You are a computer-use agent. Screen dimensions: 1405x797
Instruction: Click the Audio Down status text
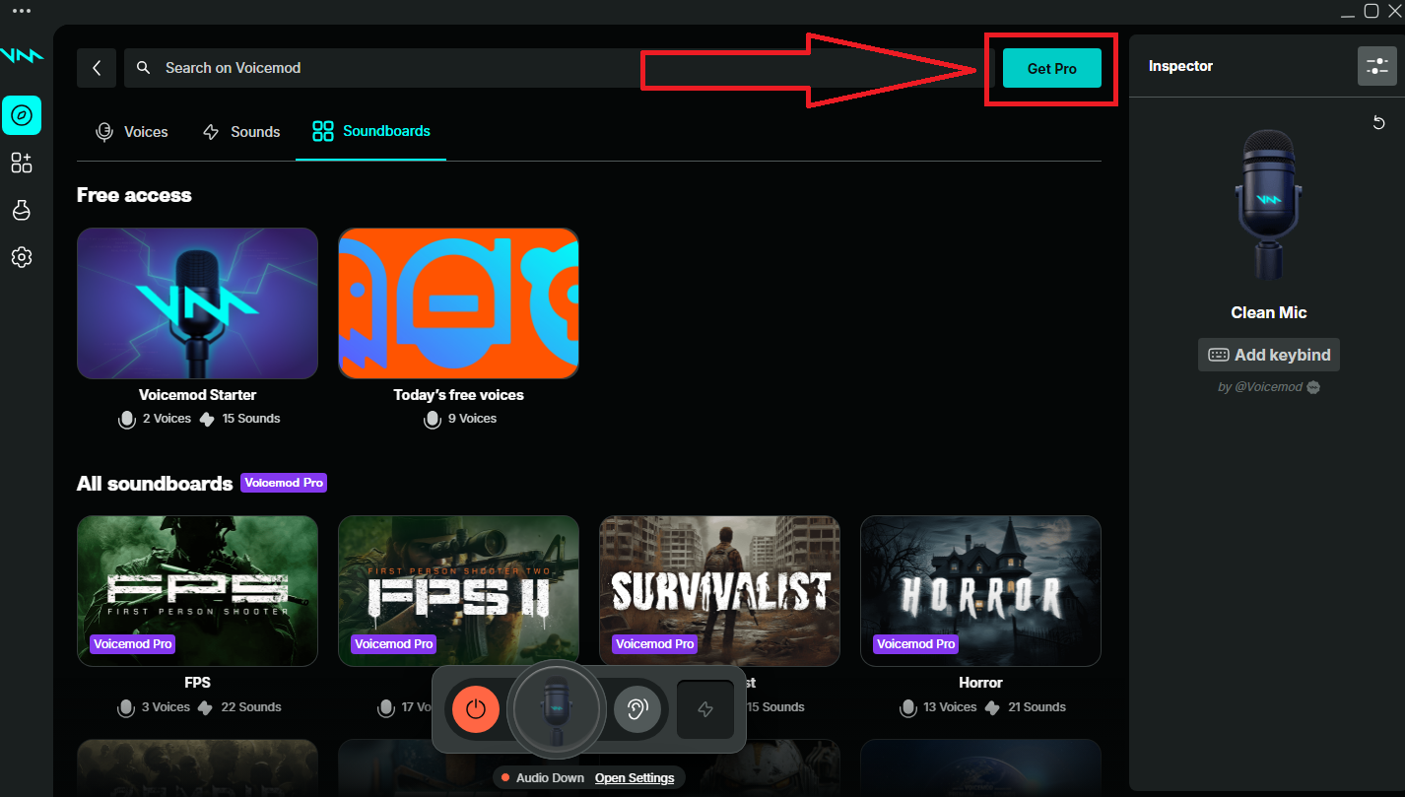pos(550,778)
